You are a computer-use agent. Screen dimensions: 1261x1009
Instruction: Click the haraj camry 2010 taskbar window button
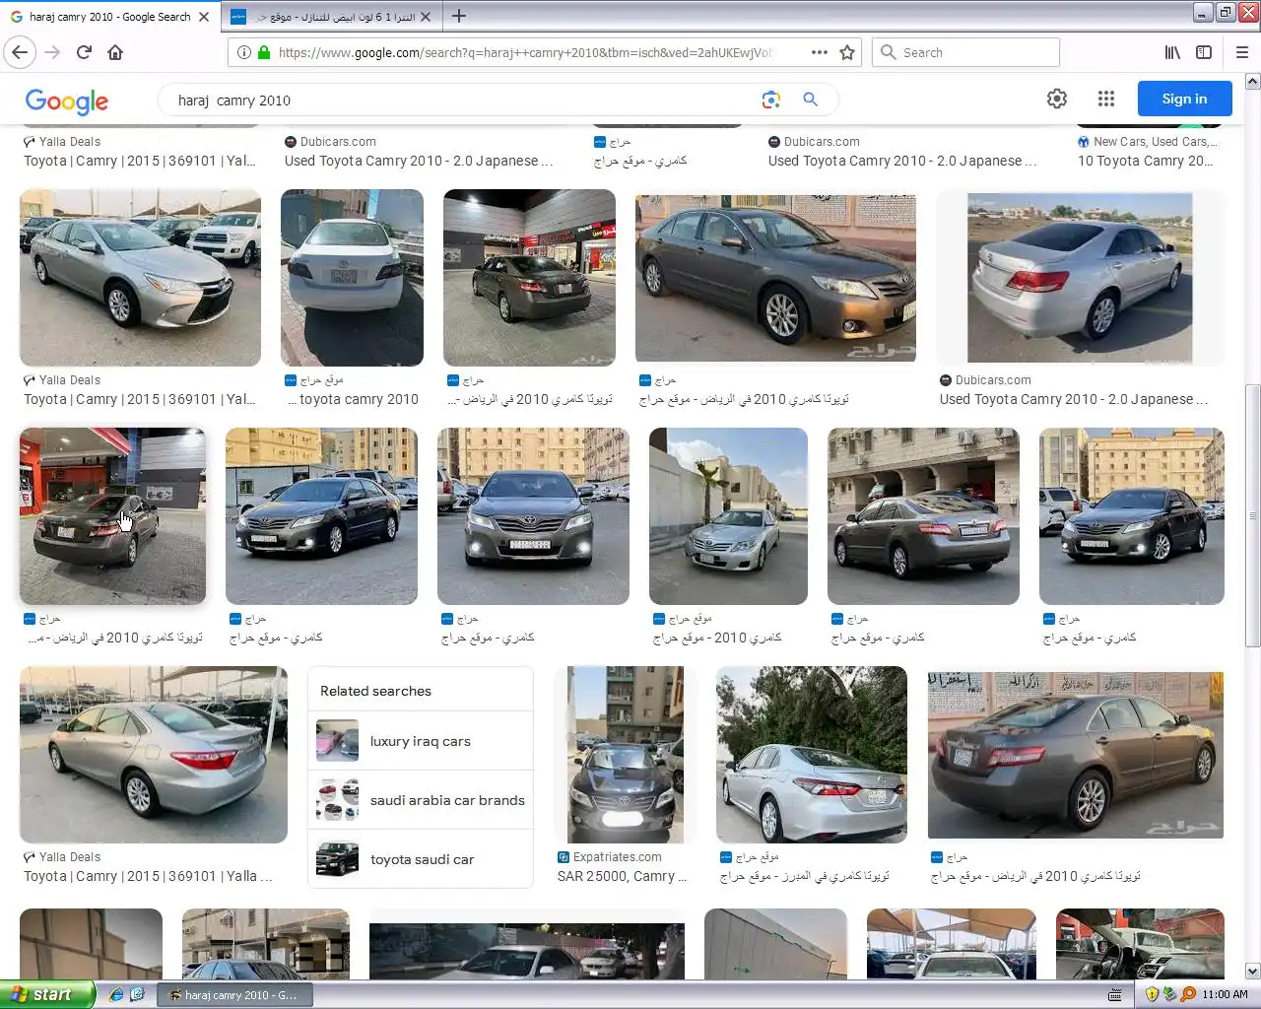coord(235,995)
